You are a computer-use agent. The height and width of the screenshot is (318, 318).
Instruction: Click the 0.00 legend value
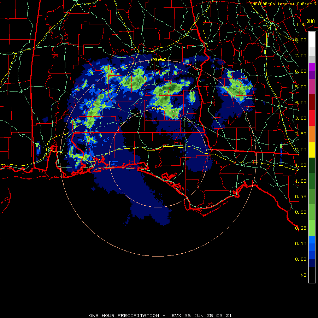301,259
